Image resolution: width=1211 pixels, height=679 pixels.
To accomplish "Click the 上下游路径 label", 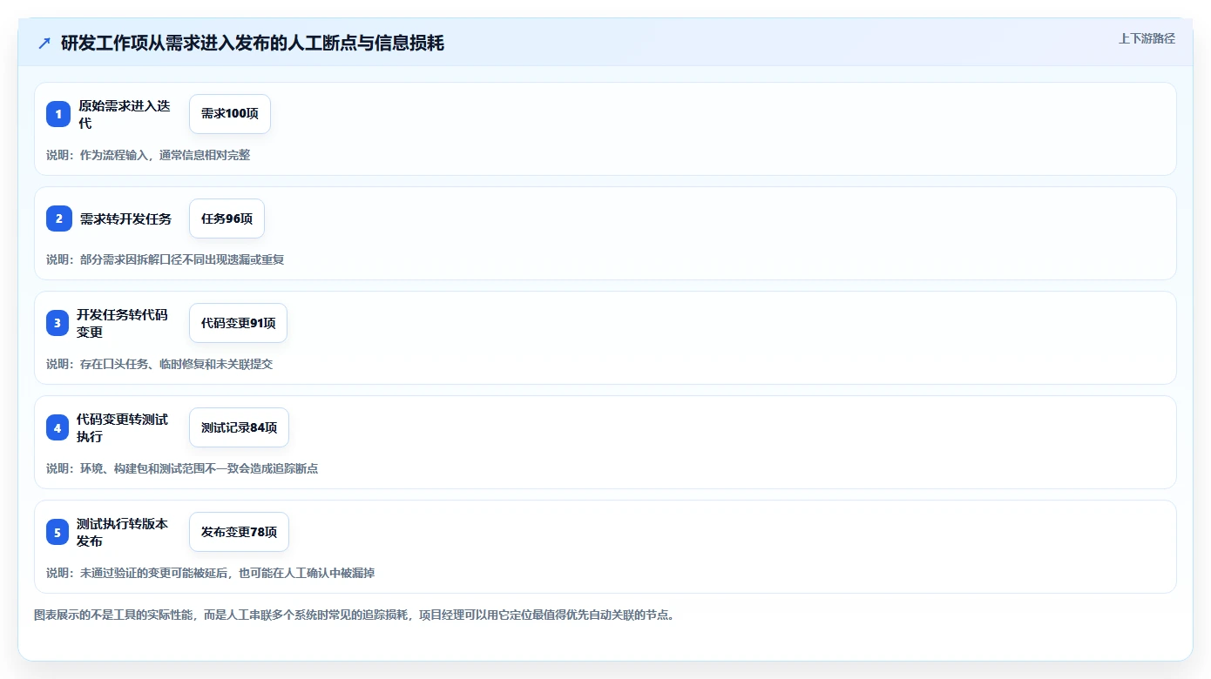I will coord(1147,38).
